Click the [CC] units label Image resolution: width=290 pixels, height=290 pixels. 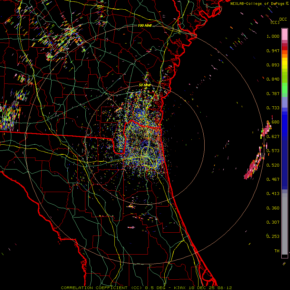click(275, 22)
